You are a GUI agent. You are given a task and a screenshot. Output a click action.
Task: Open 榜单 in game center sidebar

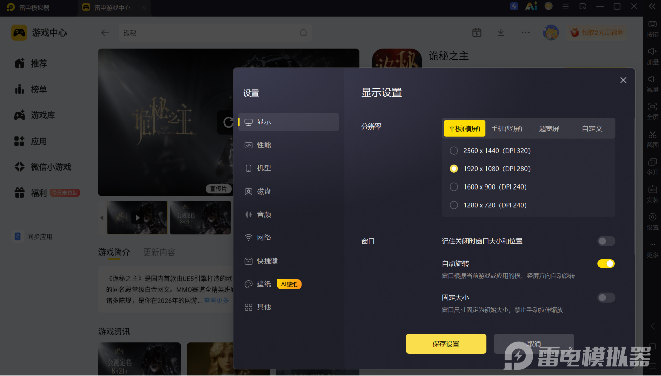31,89
